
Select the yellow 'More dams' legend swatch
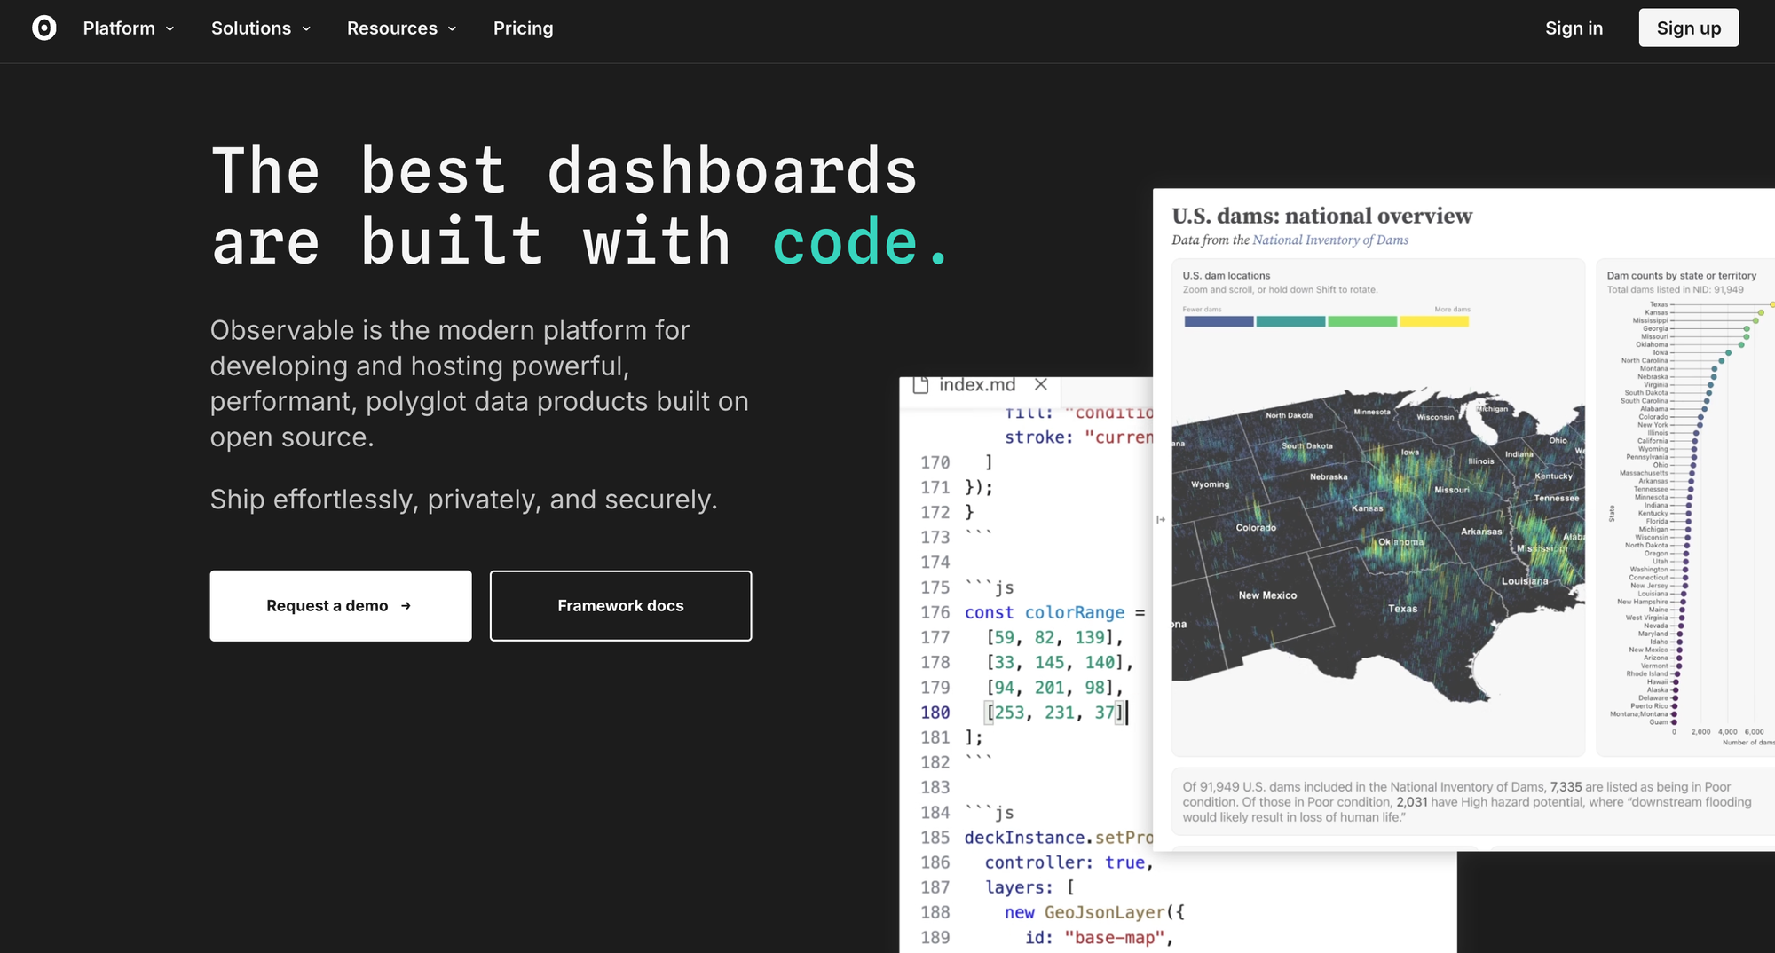[1433, 321]
